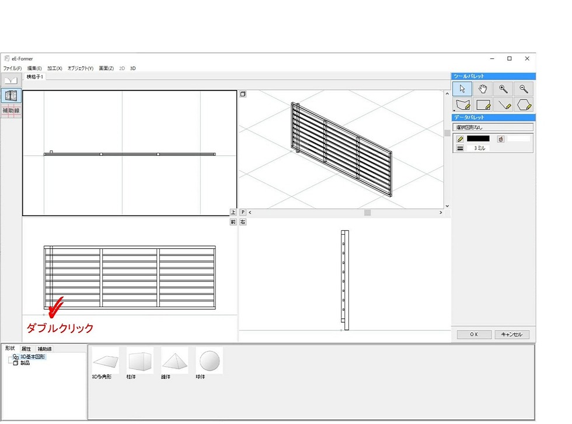Confirm with the OK button
The image size is (572, 424).
(x=474, y=334)
